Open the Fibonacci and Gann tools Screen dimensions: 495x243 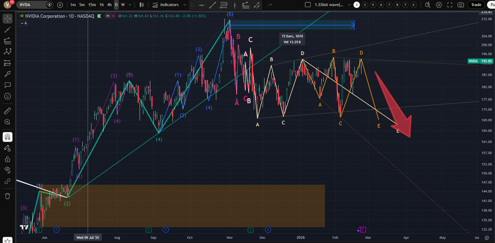click(x=7, y=41)
